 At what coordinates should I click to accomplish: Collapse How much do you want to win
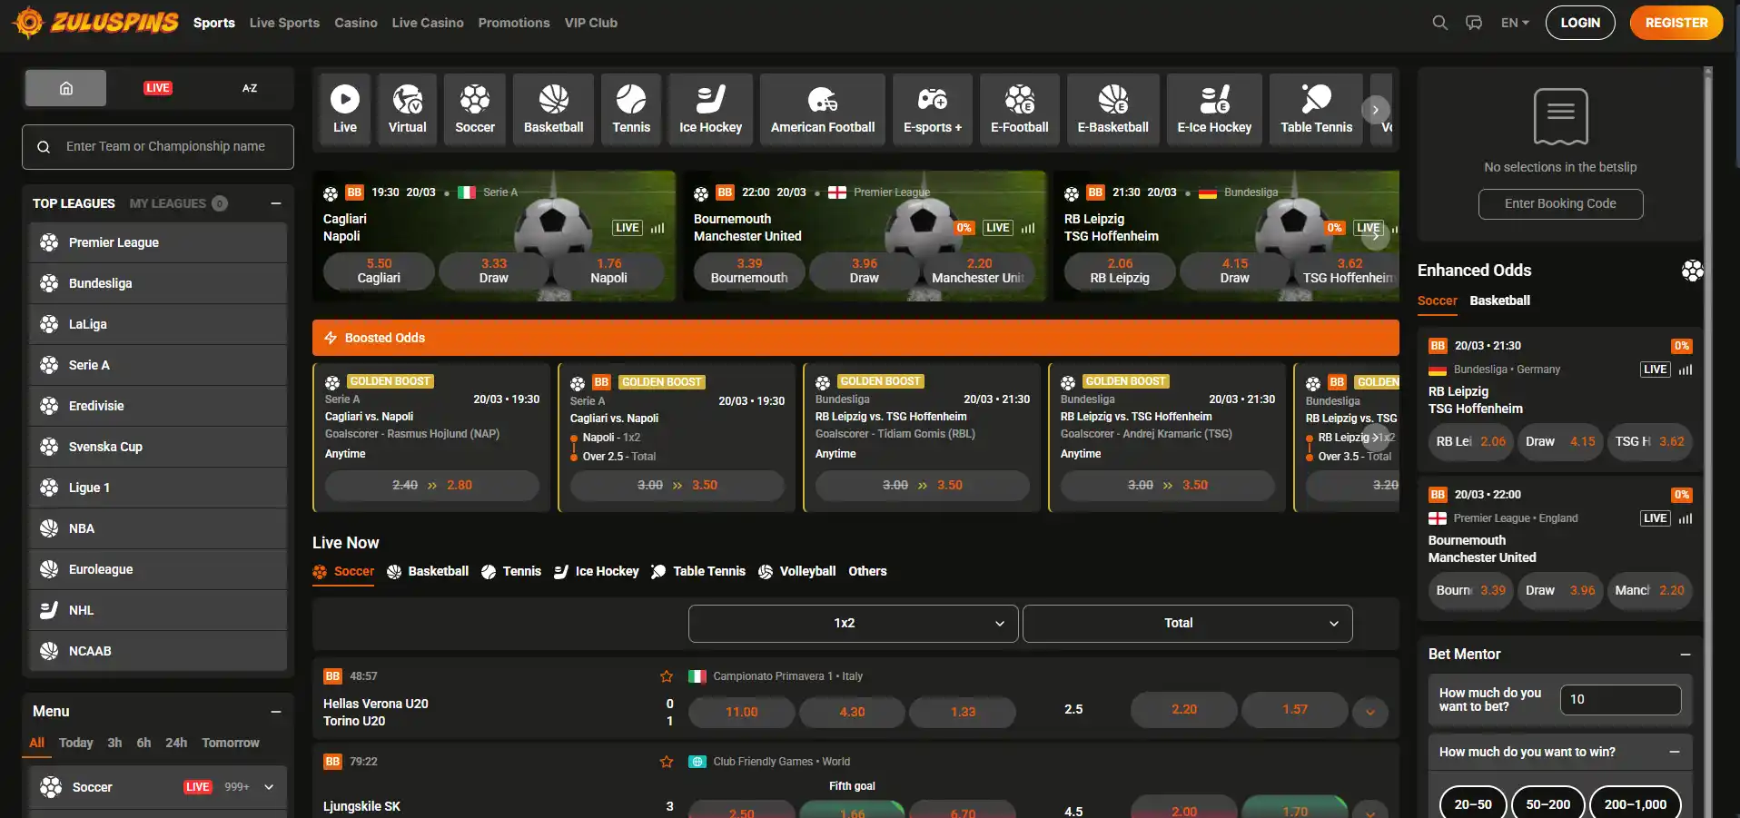1675,752
